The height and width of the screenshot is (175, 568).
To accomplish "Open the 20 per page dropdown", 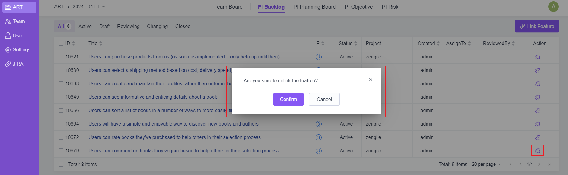I will 486,164.
